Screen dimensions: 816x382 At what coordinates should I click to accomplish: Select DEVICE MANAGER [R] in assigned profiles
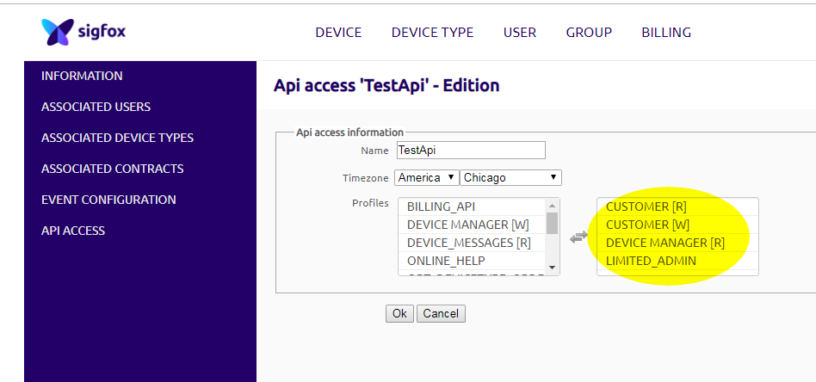677,243
